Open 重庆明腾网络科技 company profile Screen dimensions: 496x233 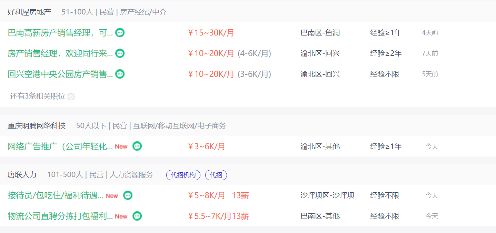pos(37,126)
